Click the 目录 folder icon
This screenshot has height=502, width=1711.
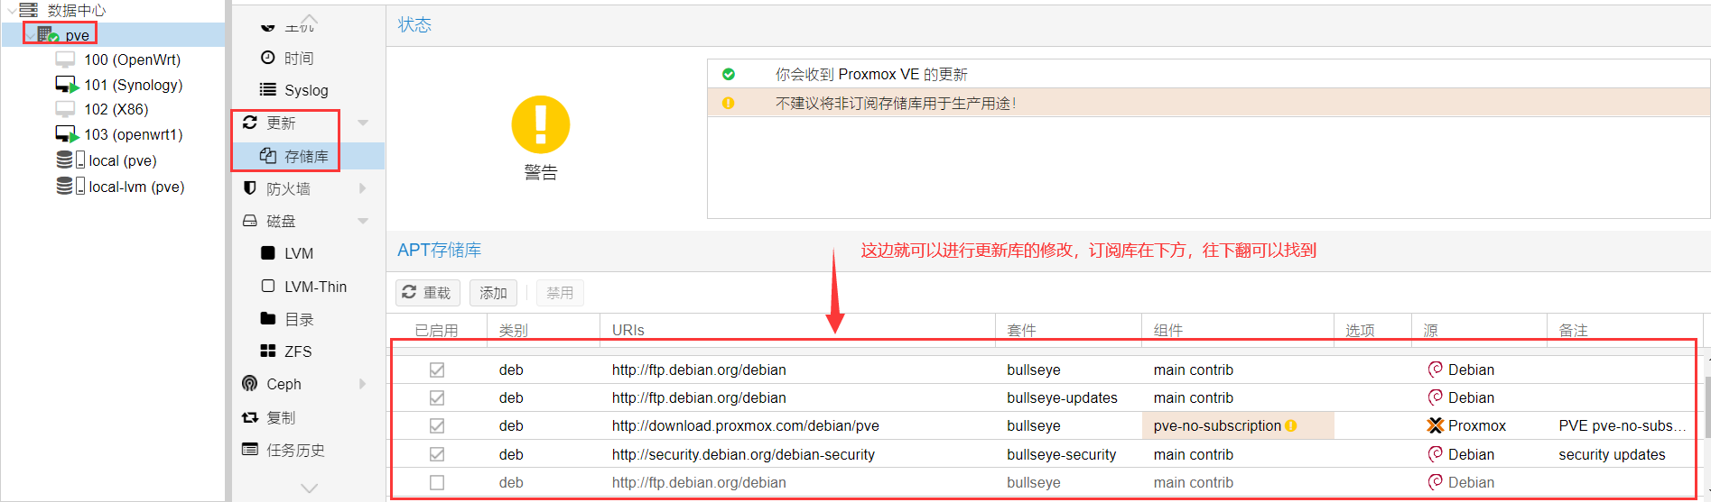pos(268,318)
